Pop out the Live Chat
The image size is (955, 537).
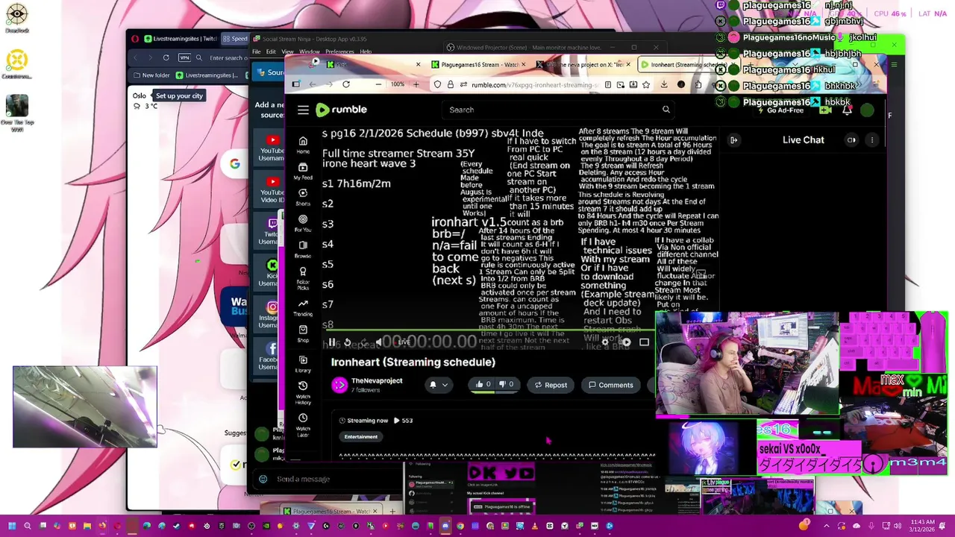[x=851, y=140]
